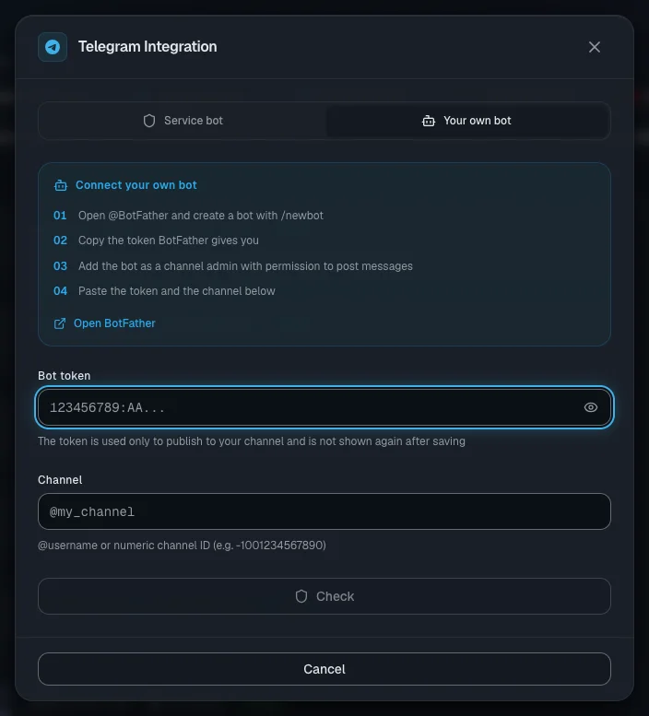This screenshot has height=716, width=649.
Task: Select the Your own bot tab
Action: click(x=466, y=121)
